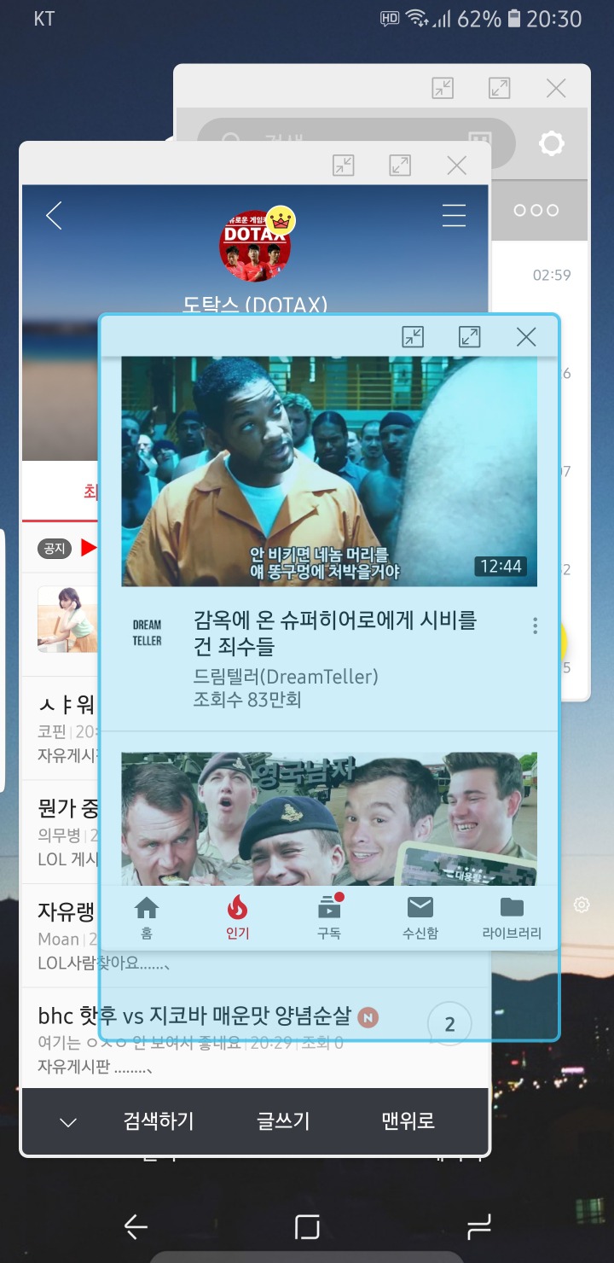Maximize the YouTube pop-up window

tap(470, 337)
